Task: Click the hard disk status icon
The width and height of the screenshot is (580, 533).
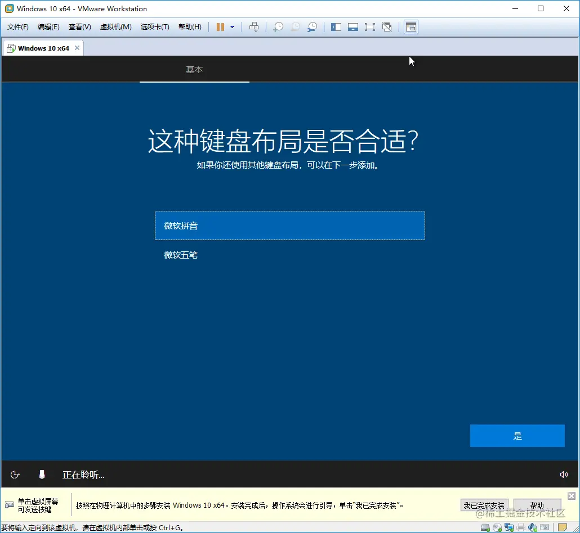Action: click(485, 527)
